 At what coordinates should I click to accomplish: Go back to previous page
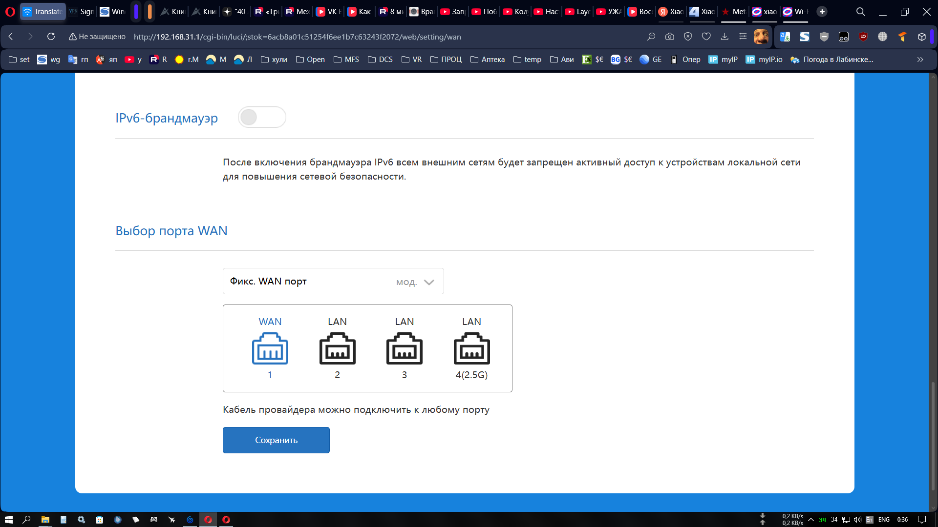pyautogui.click(x=11, y=37)
